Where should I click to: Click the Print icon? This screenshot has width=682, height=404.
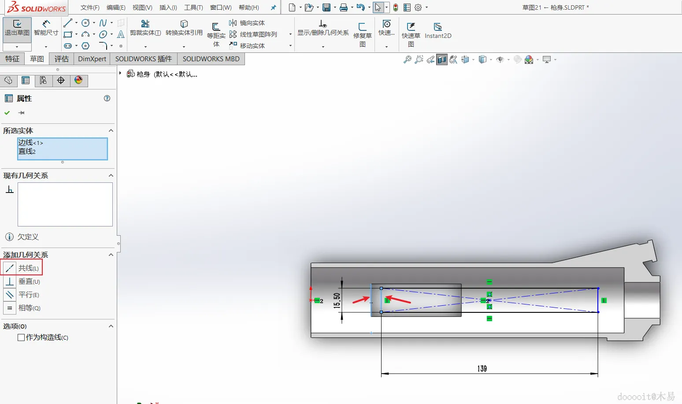[x=344, y=7]
